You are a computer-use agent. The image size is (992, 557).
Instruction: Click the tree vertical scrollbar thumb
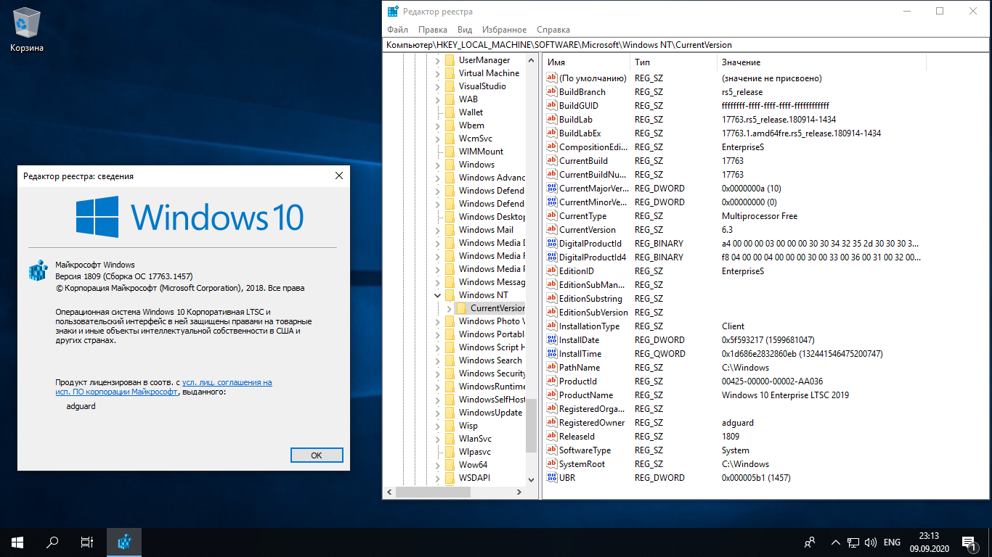click(x=532, y=426)
